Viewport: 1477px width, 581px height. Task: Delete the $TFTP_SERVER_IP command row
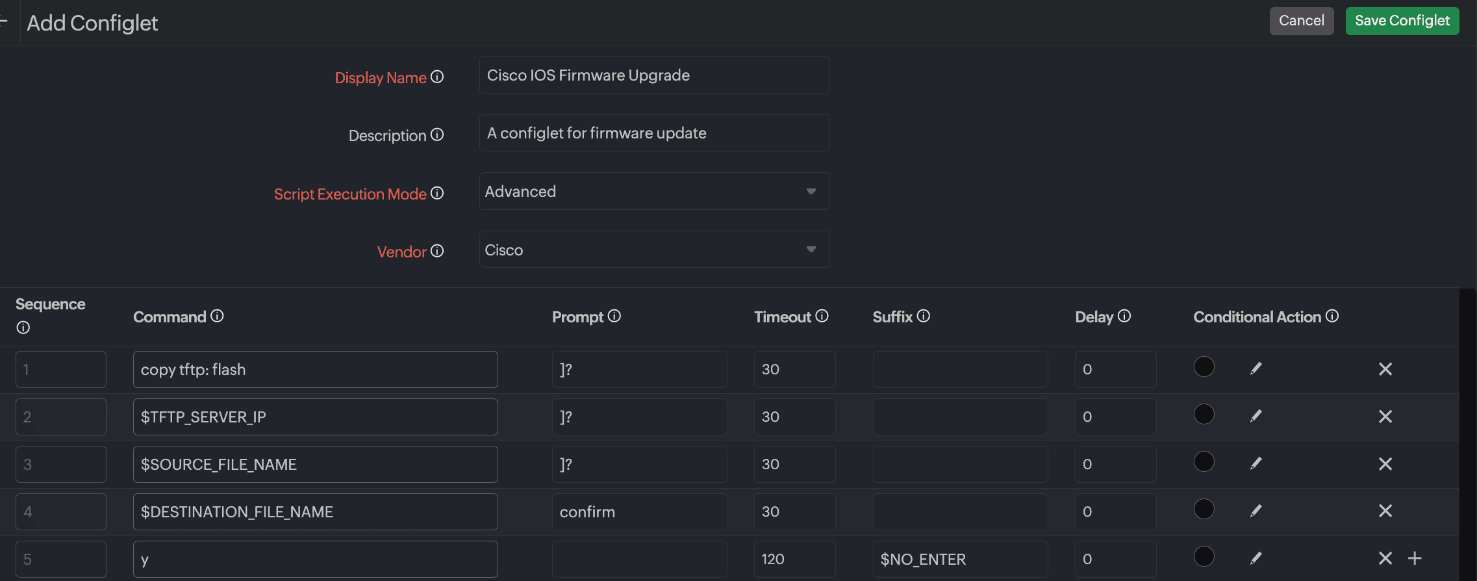1385,417
